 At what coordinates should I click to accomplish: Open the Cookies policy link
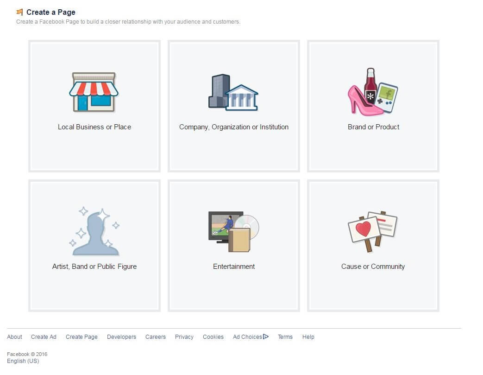click(213, 337)
